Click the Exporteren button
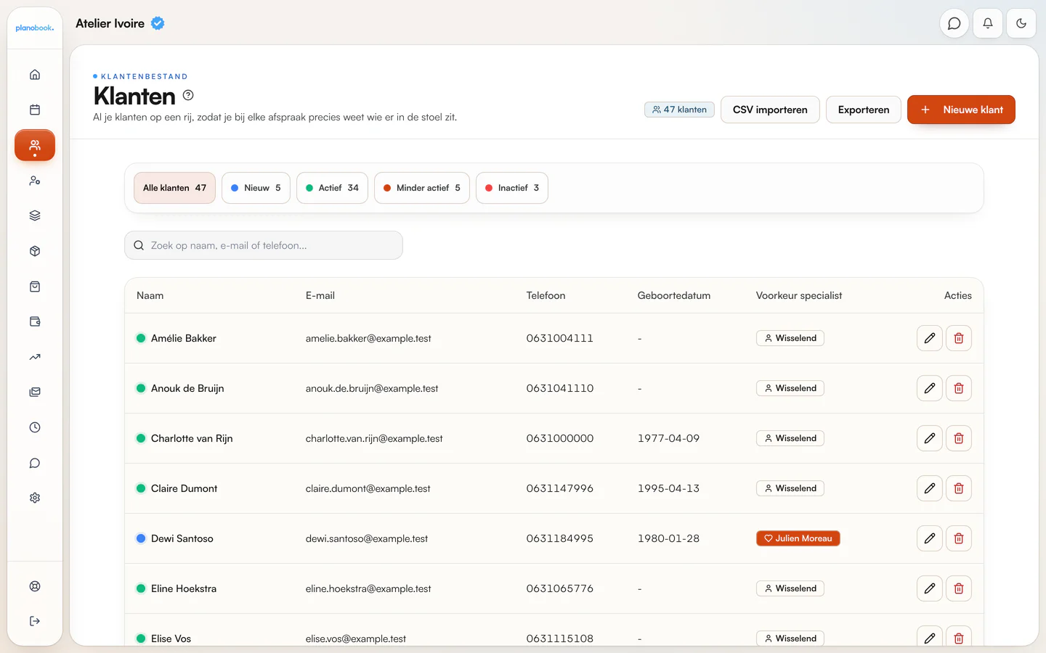 864,110
